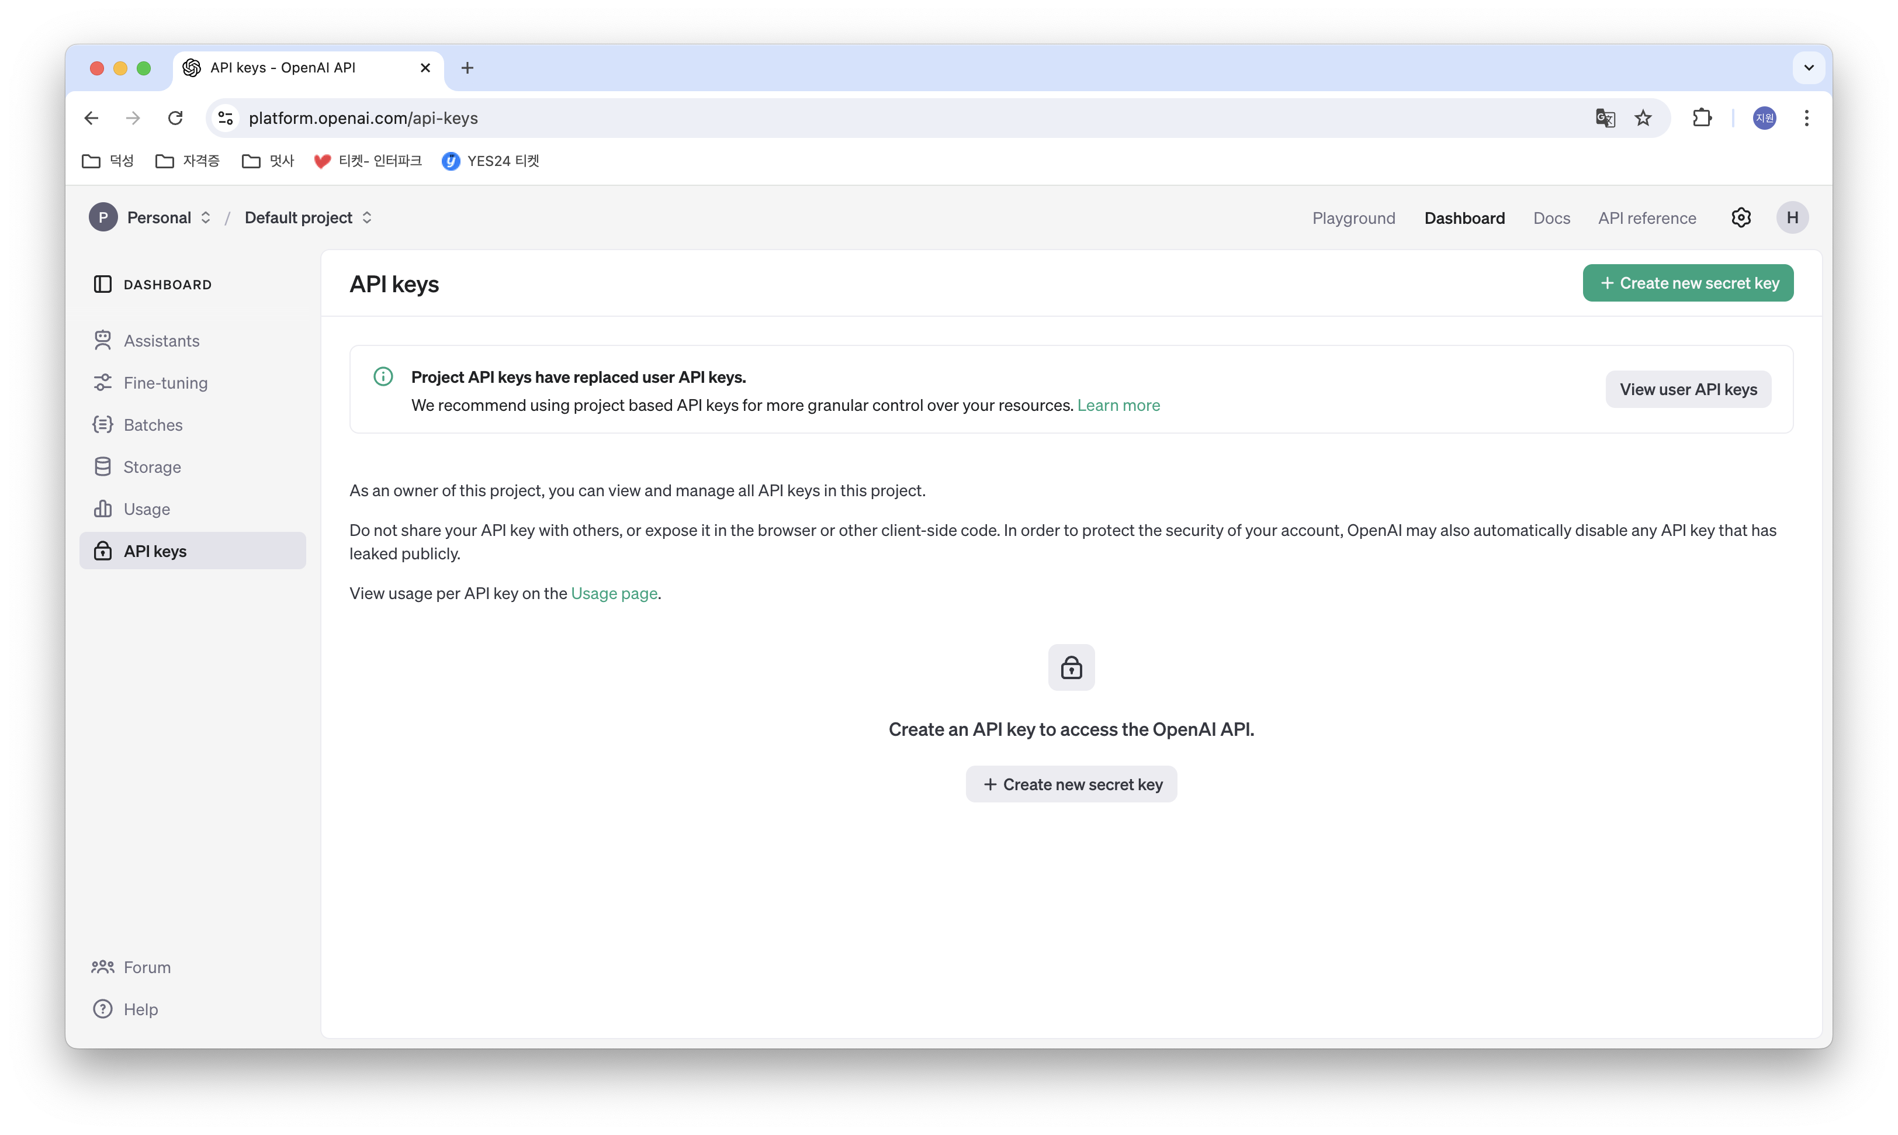The image size is (1898, 1135).
Task: Click the green Create new secret key button
Action: 1688,284
